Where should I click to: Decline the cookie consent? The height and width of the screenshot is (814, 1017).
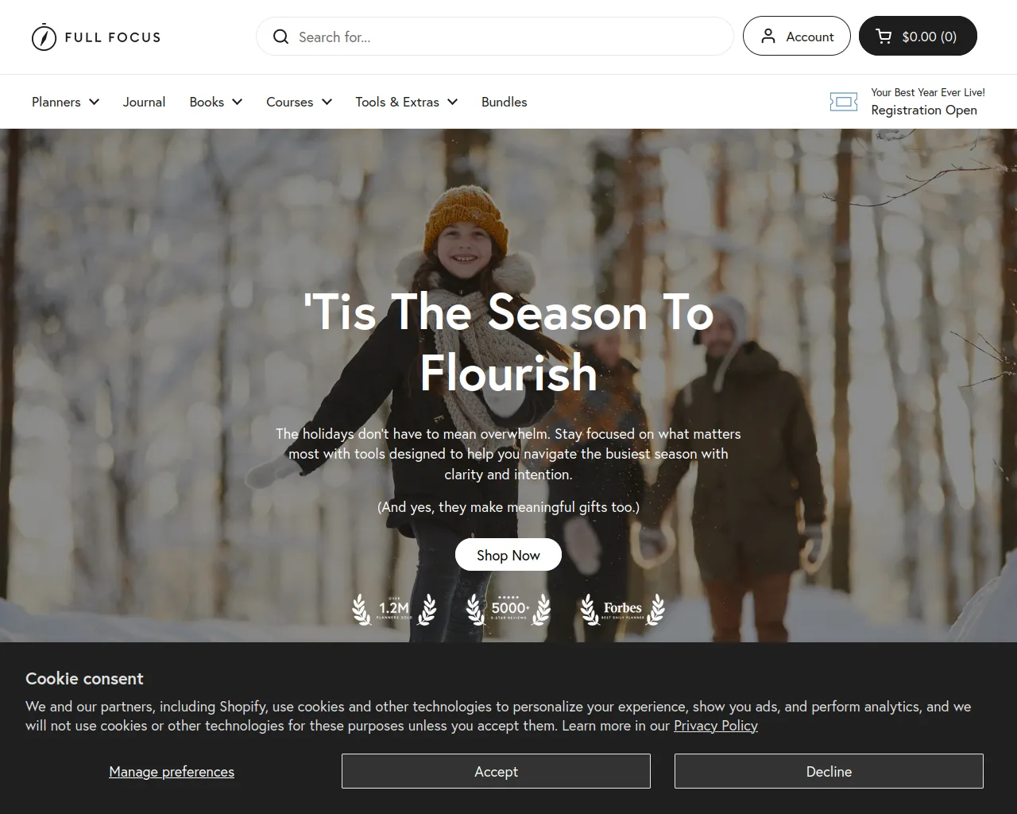click(829, 771)
